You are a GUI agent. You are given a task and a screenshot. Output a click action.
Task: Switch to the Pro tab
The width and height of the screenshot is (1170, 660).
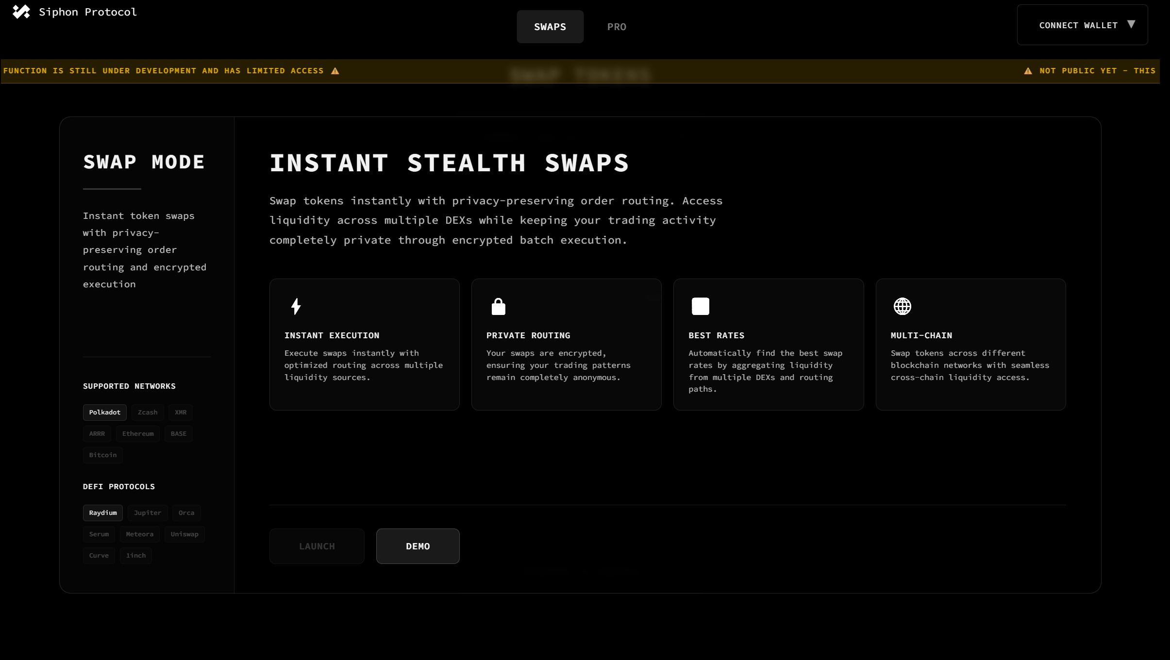(617, 27)
